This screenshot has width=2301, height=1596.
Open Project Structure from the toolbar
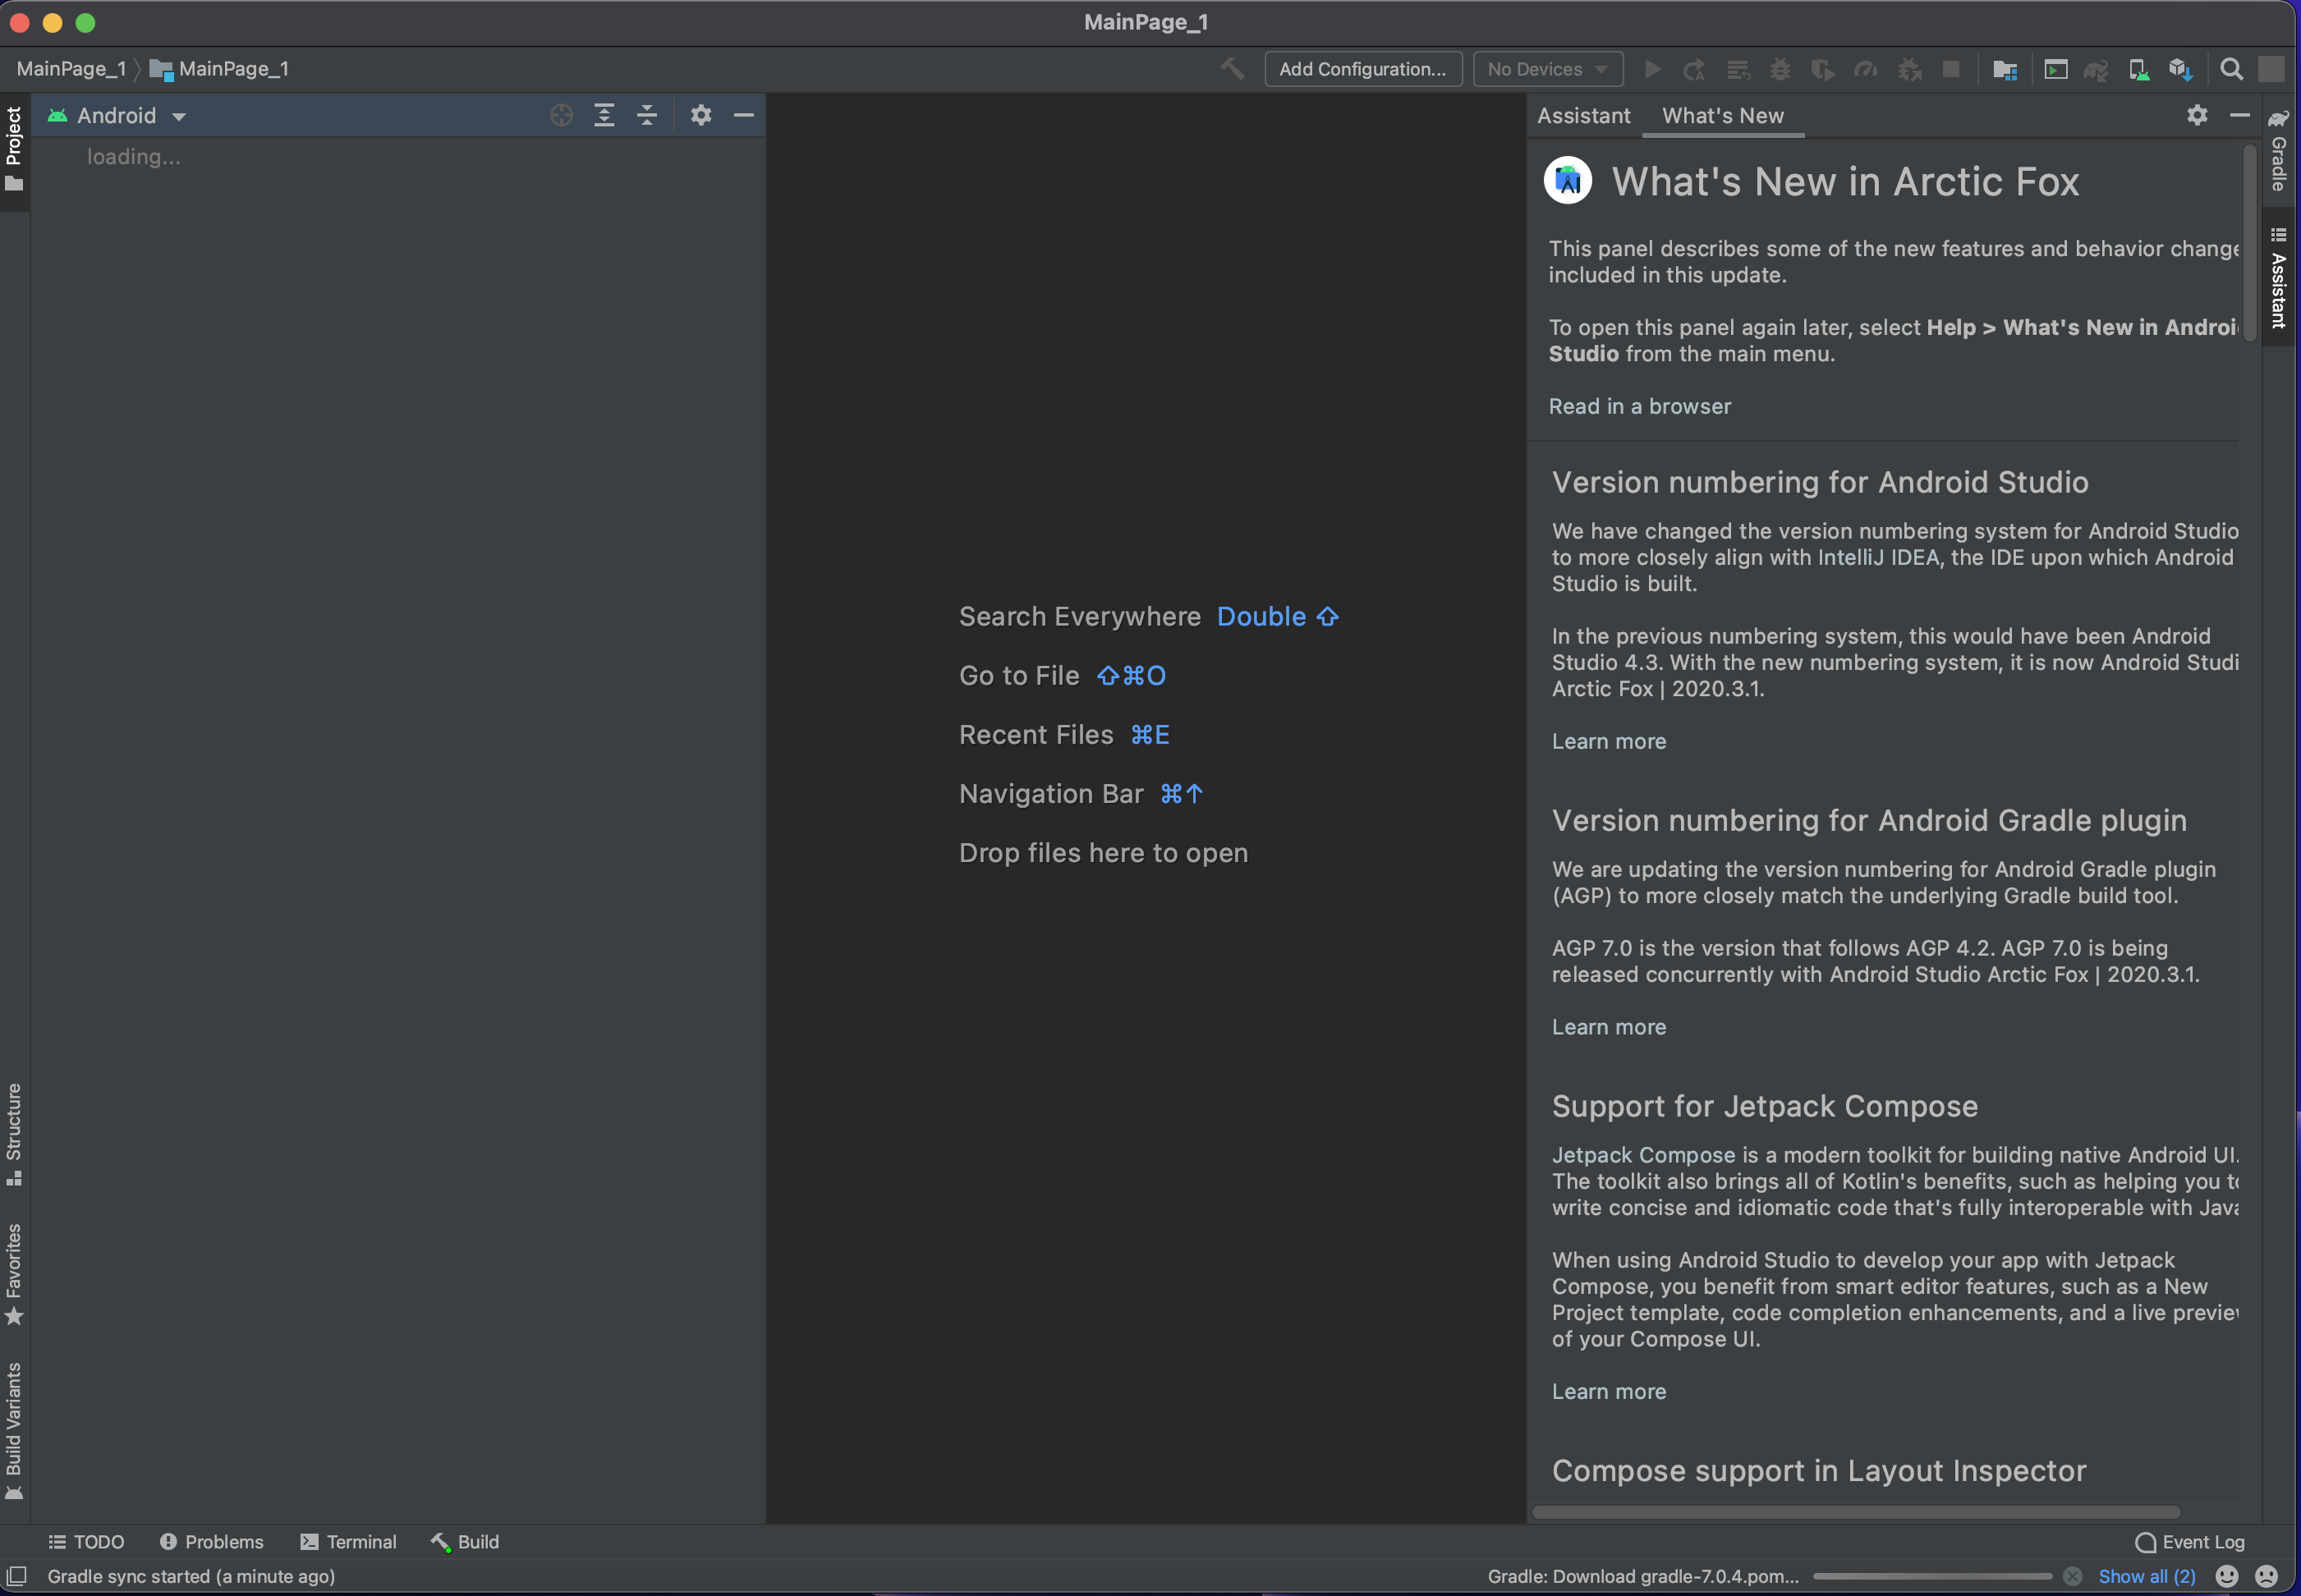(2004, 69)
